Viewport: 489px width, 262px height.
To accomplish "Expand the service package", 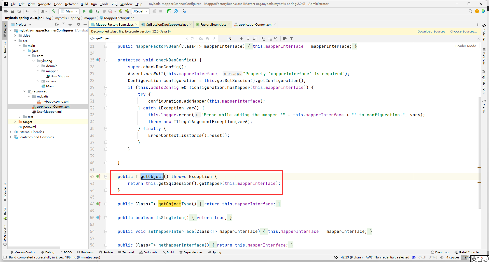I will (38, 81).
